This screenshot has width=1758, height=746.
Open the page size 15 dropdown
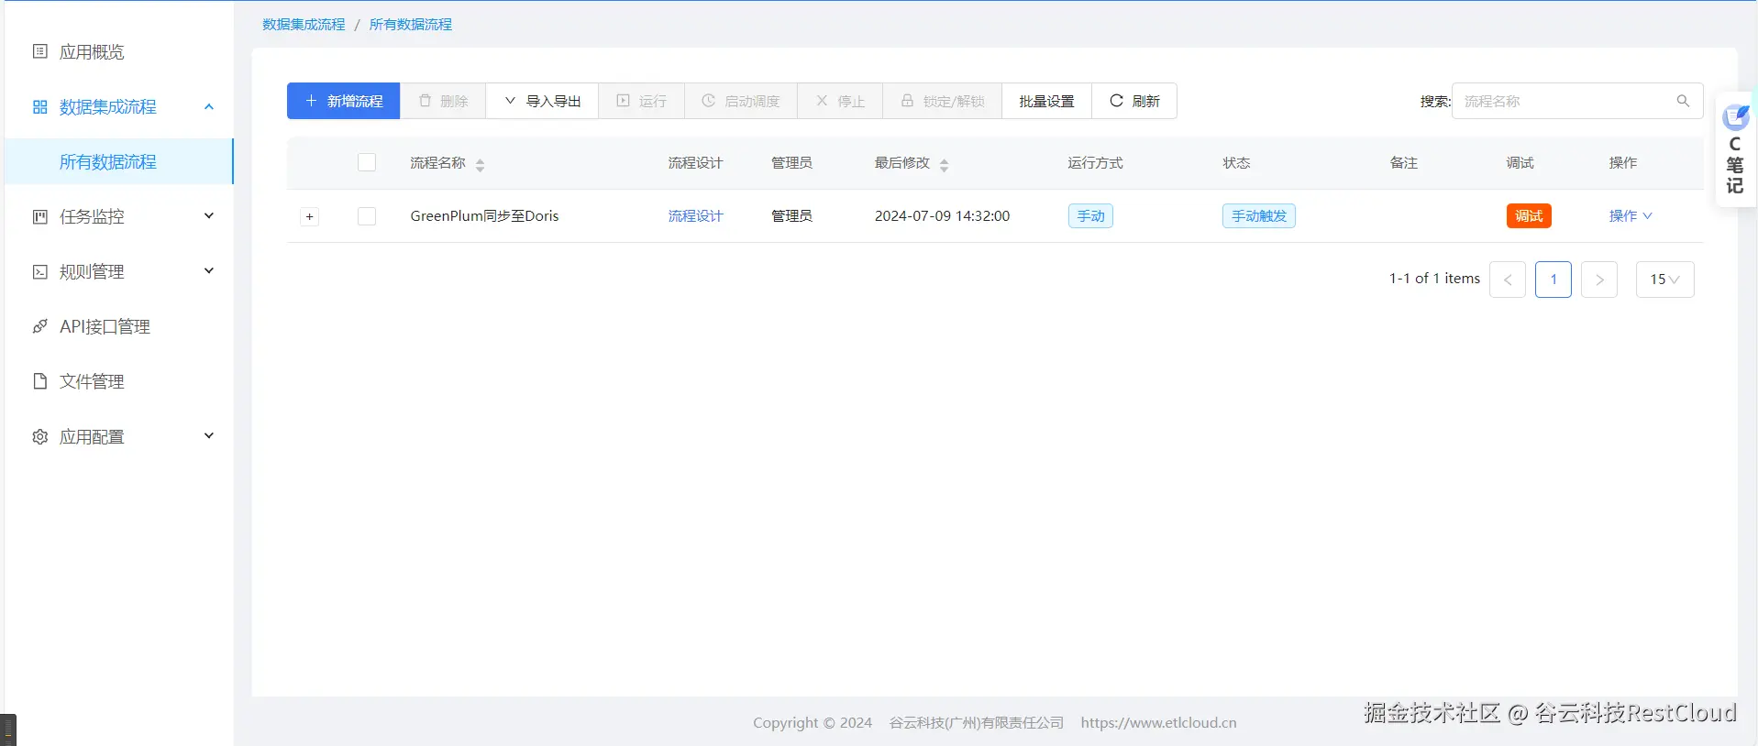tap(1664, 280)
